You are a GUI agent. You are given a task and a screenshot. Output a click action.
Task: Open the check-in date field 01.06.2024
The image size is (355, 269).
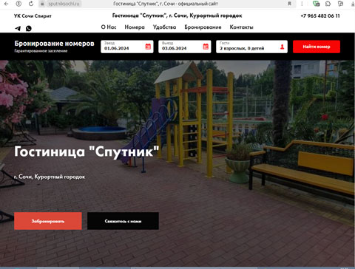127,47
